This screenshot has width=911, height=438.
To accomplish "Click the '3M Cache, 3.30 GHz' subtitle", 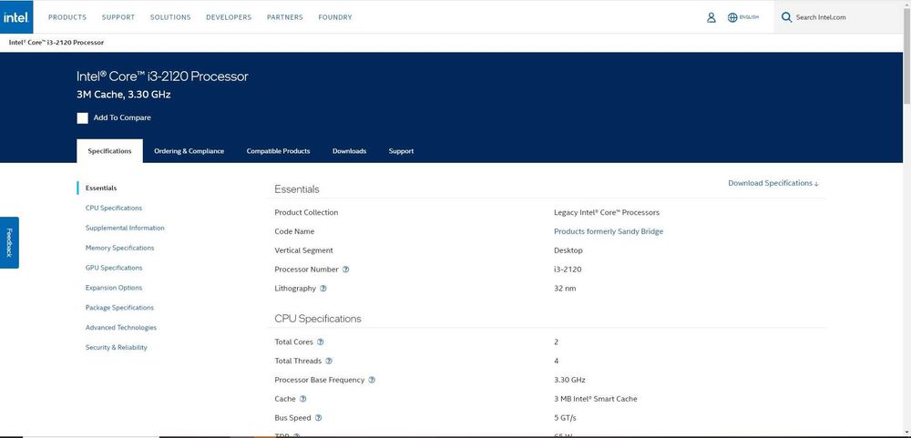I will [x=124, y=95].
